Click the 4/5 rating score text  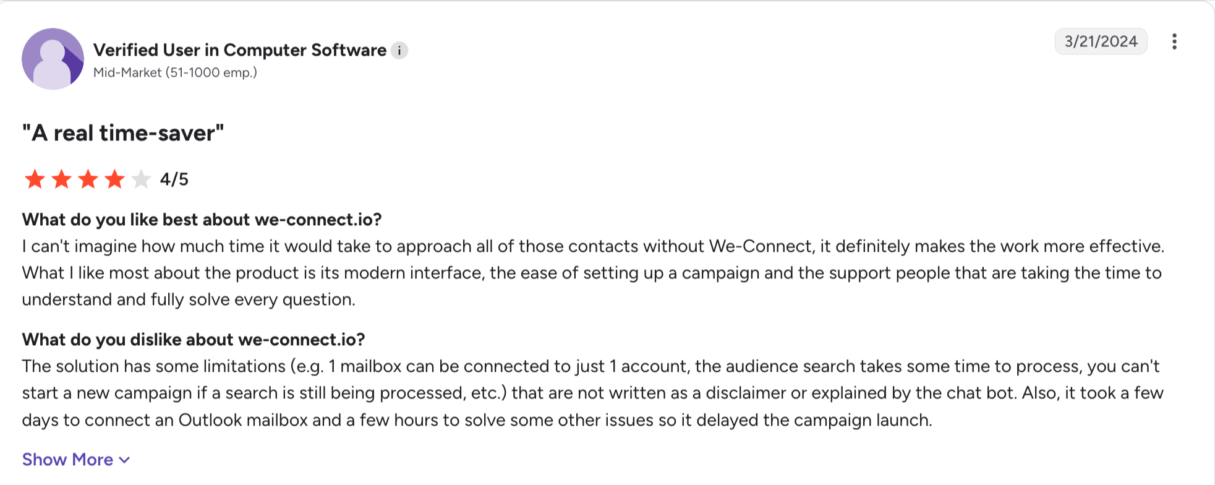174,179
